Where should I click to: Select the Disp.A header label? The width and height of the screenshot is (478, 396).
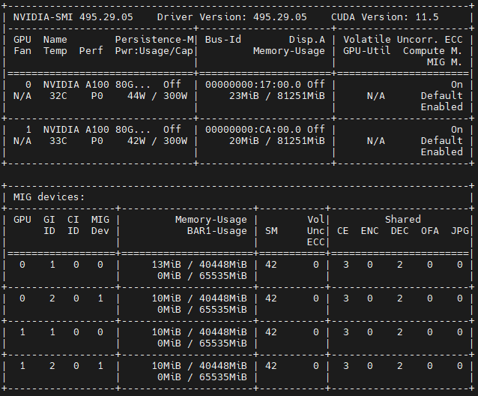tap(307, 40)
